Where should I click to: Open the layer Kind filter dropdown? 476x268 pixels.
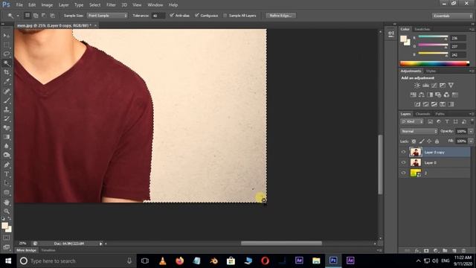(x=412, y=121)
